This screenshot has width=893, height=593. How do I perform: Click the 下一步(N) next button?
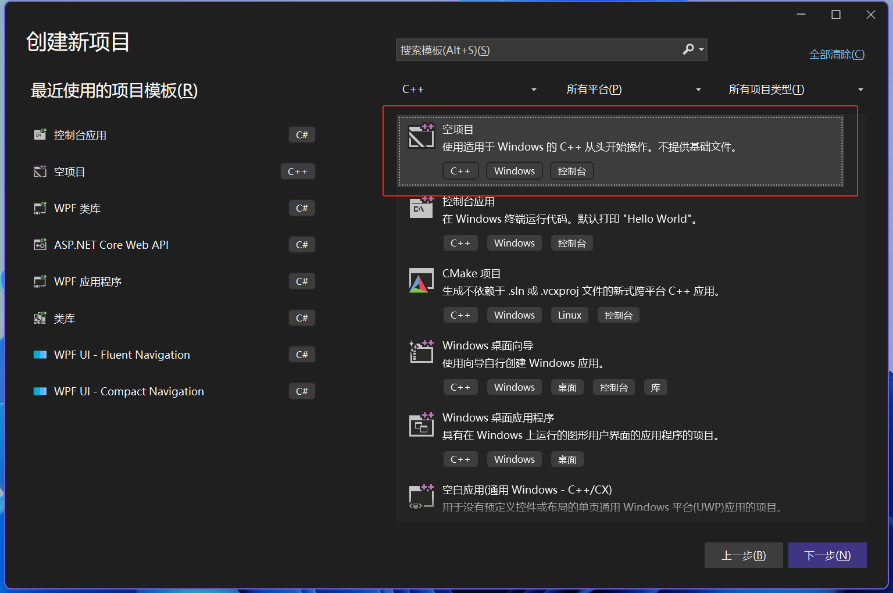coord(827,555)
